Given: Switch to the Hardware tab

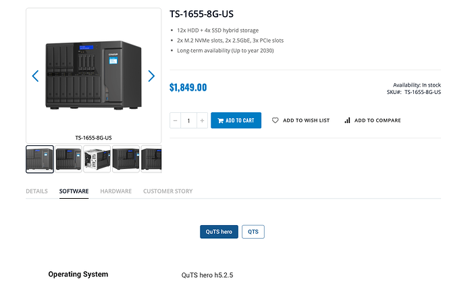Looking at the screenshot, I should pos(115,191).
